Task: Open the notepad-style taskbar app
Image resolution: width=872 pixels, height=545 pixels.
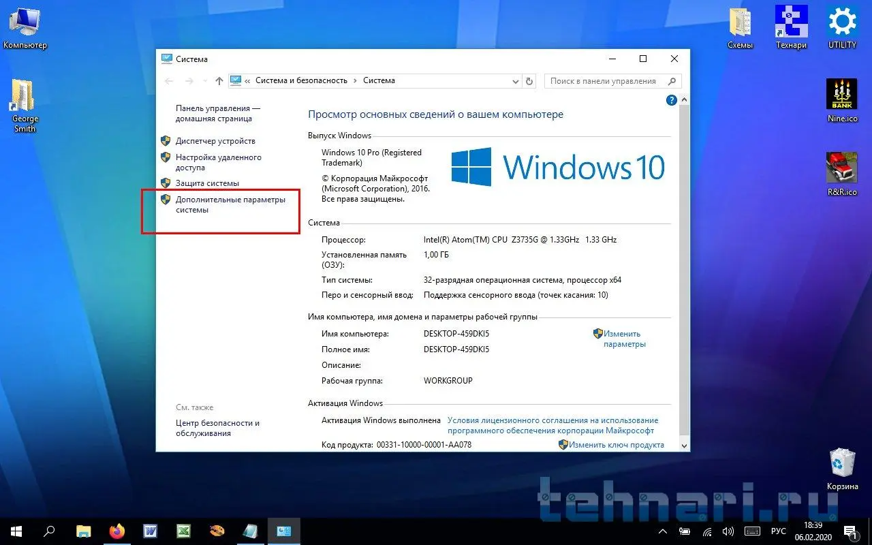Action: 250,531
